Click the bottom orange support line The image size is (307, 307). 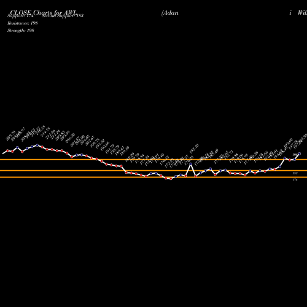[153, 177]
